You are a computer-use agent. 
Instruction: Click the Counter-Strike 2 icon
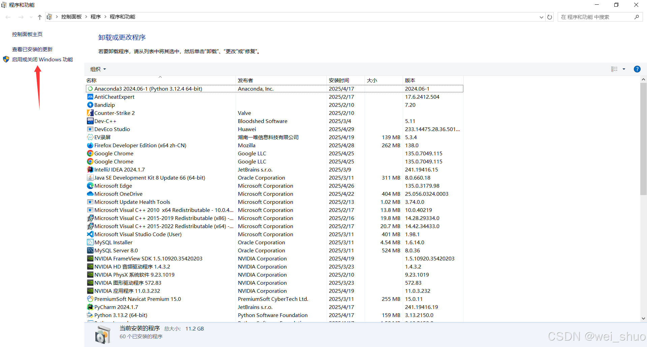tap(90, 113)
